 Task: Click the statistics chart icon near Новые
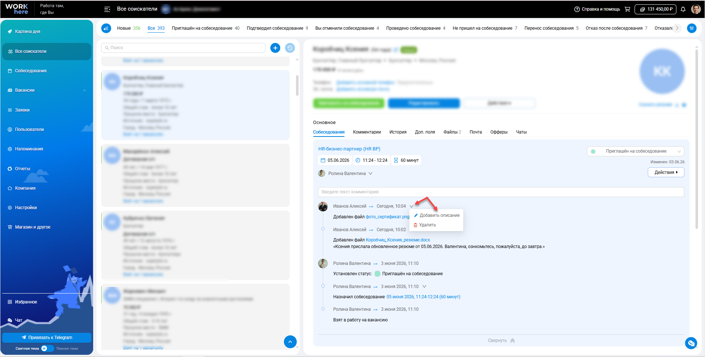(106, 28)
